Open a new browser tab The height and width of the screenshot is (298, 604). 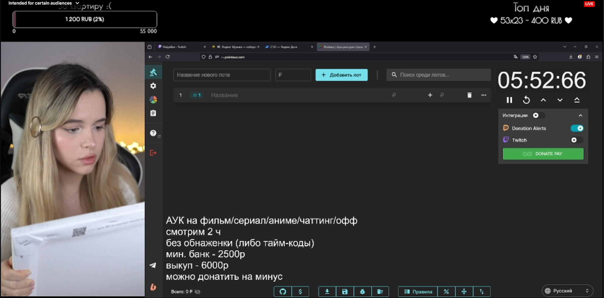[x=375, y=47]
